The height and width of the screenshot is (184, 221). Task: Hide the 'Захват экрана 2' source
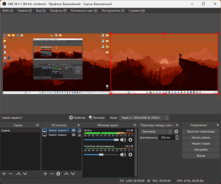click(x=74, y=130)
